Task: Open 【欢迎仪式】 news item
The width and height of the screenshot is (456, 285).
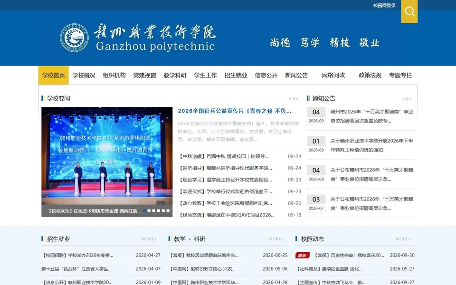Action: 226,191
